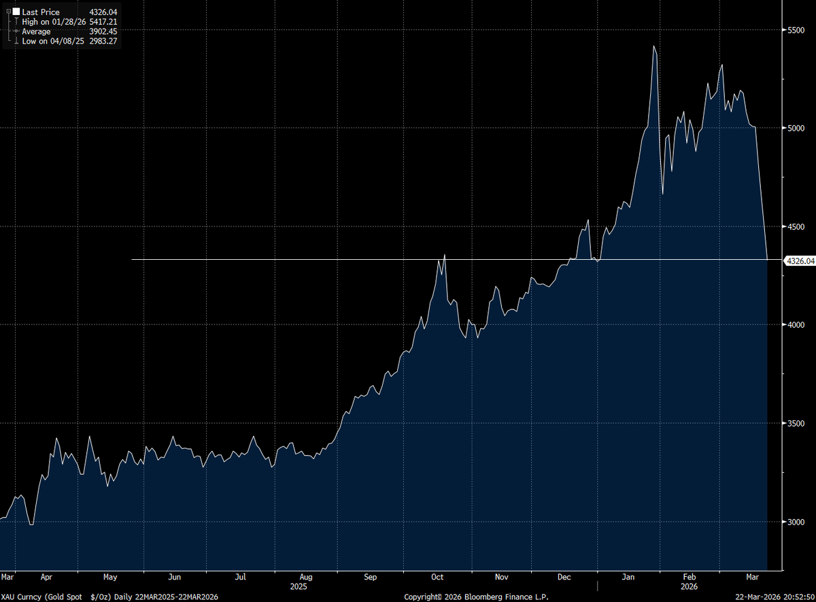The width and height of the screenshot is (816, 602).
Task: Click the 5500 y-axis label
Action: (796, 30)
